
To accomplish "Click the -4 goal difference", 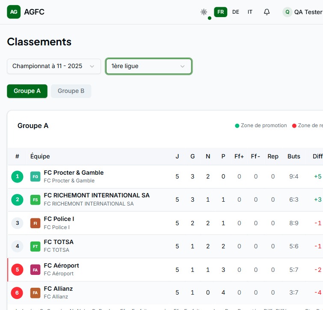I will tap(318, 292).
